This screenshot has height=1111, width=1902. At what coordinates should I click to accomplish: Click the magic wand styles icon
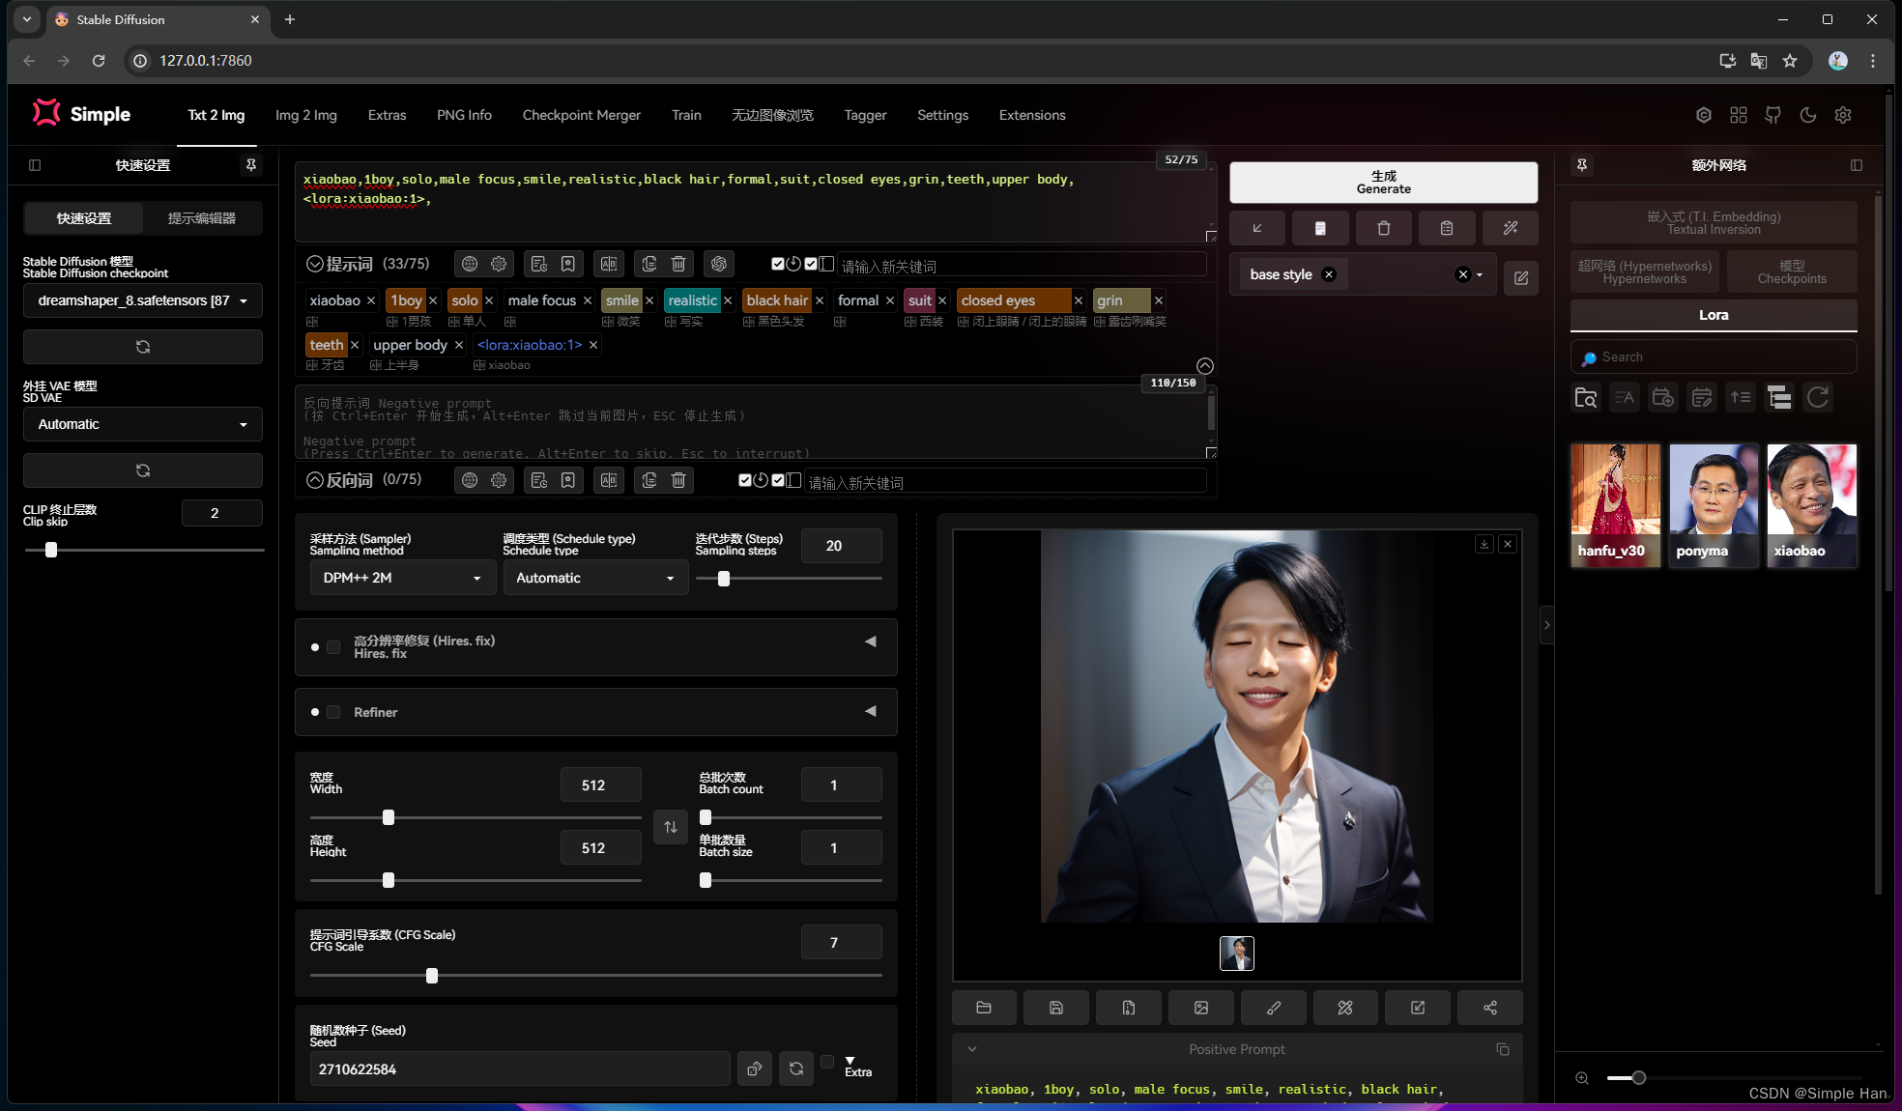point(1510,228)
